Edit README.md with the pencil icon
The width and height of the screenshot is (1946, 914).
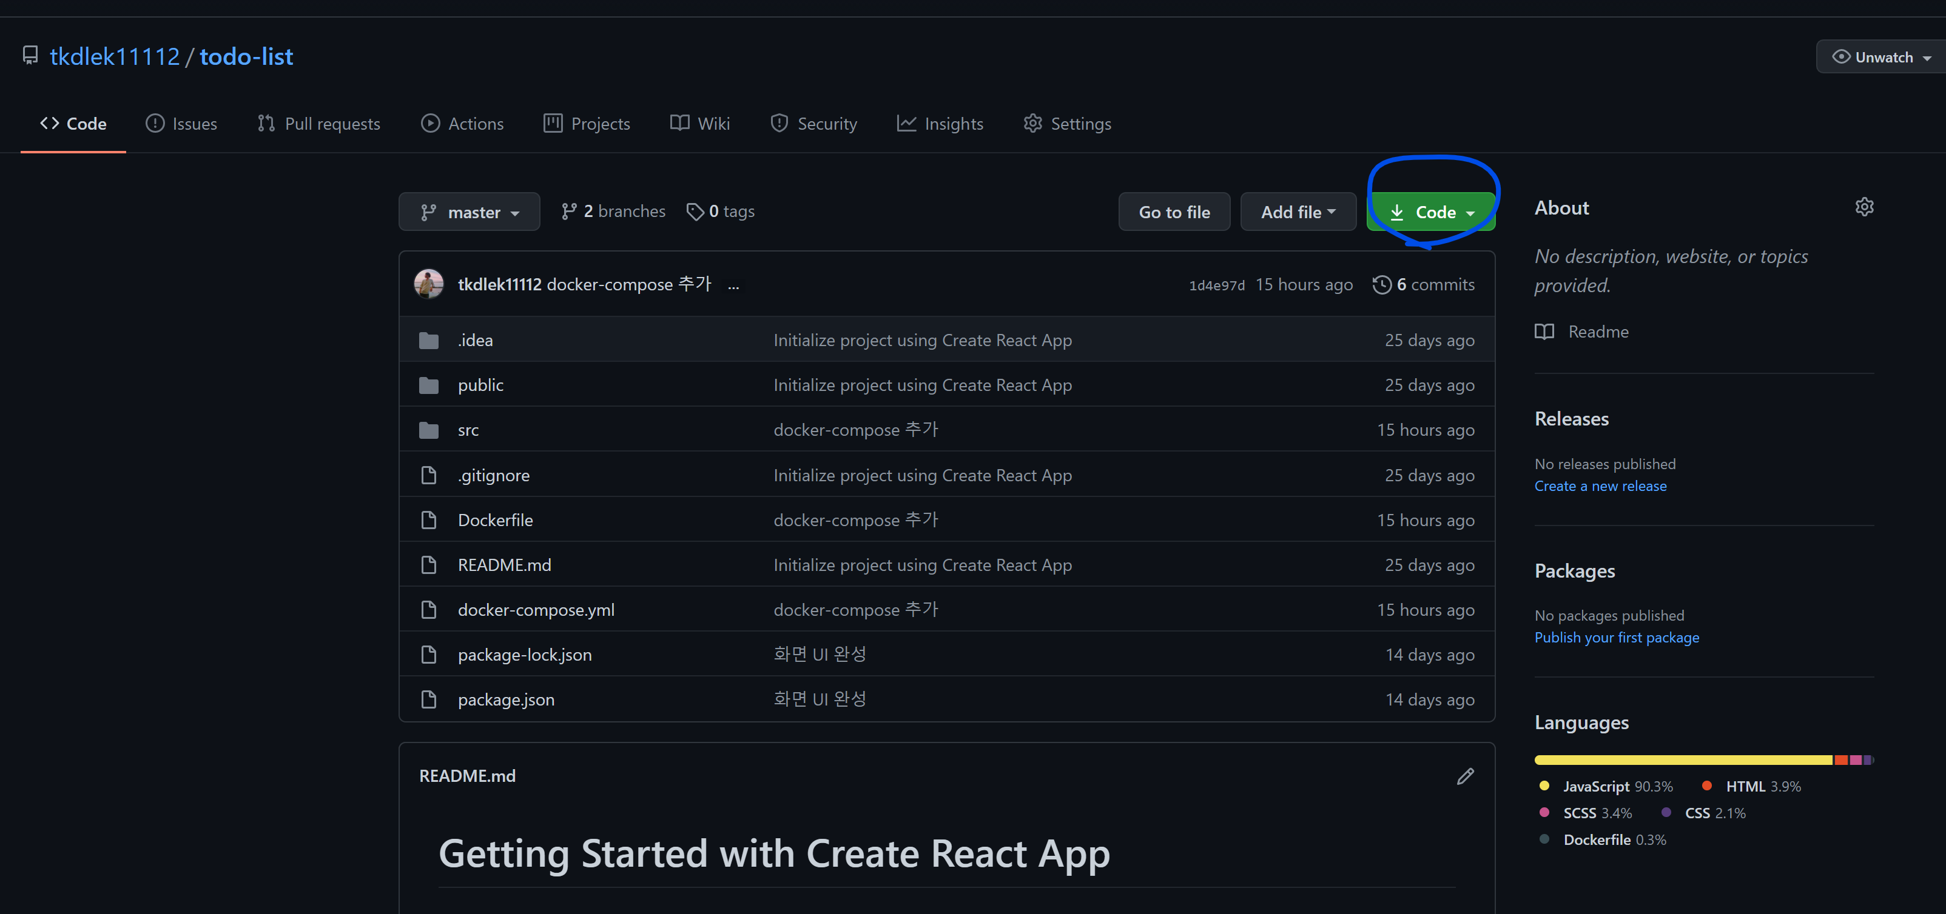[1465, 776]
